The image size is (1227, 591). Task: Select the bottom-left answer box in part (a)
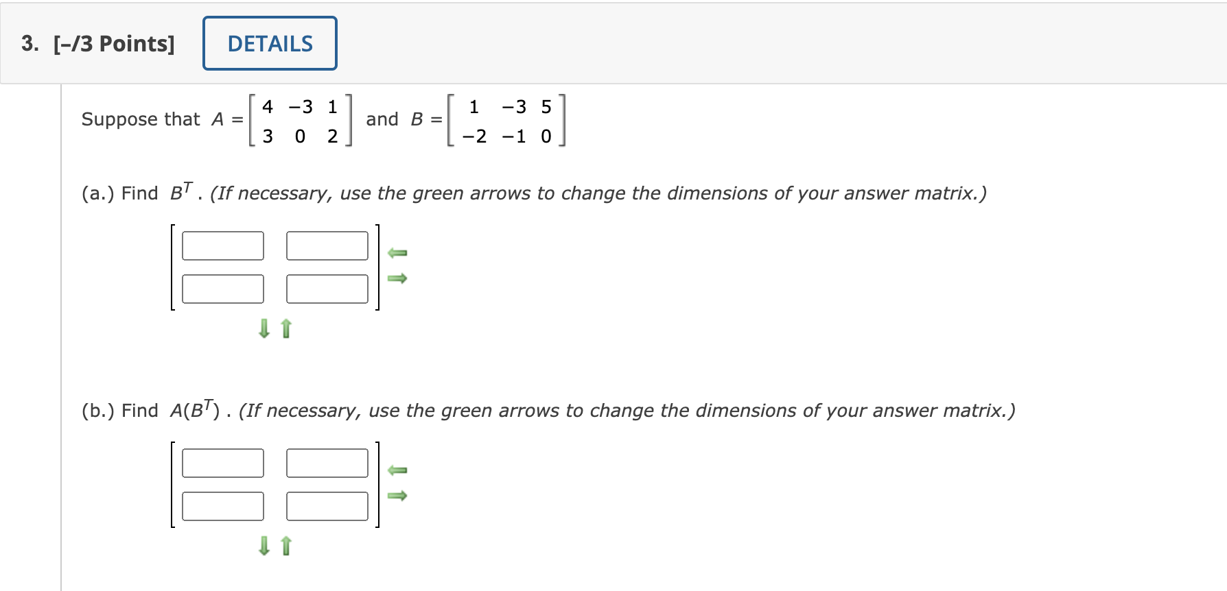222,289
